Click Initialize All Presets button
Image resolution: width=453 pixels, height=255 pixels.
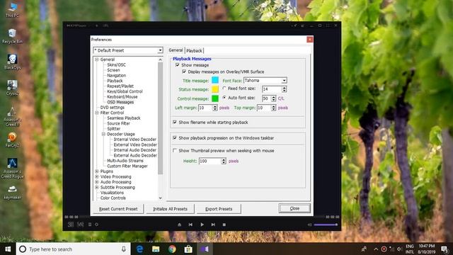point(170,209)
